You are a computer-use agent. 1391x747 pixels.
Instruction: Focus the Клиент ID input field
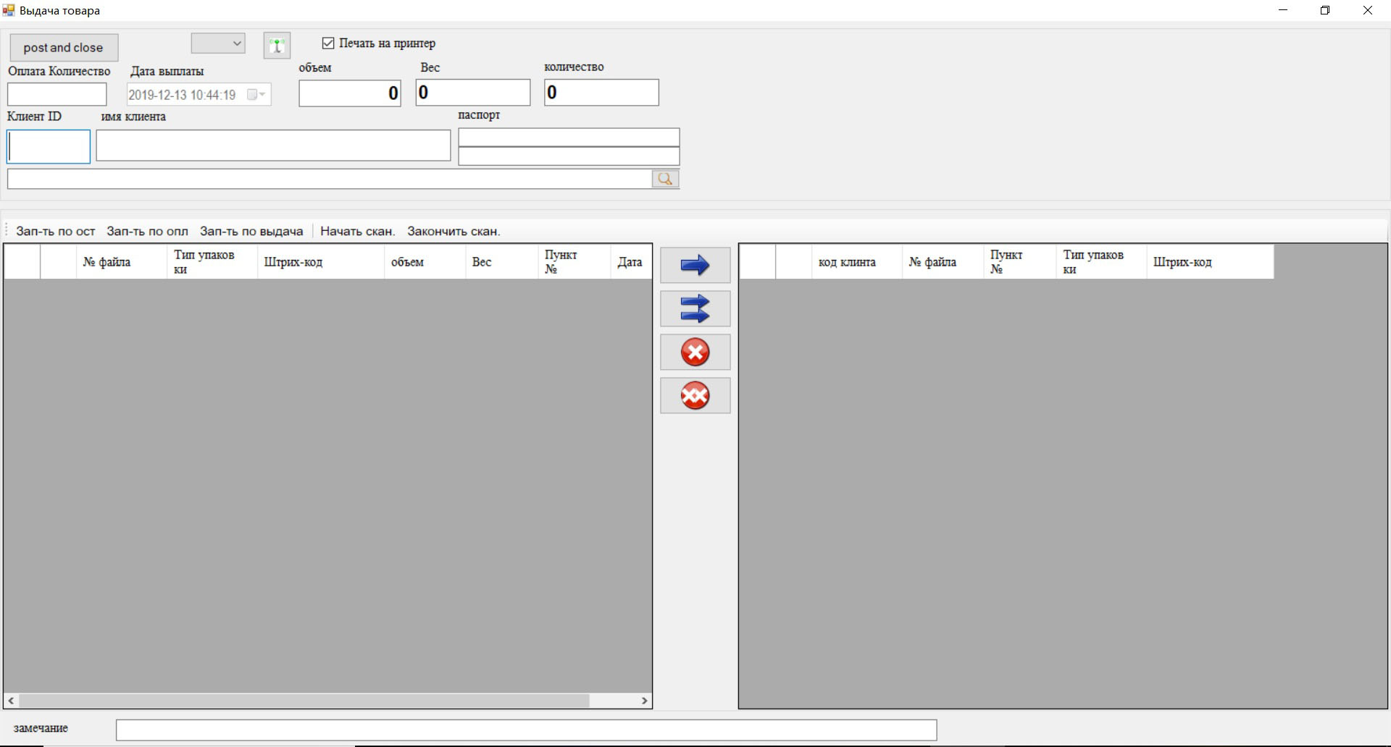click(x=49, y=147)
